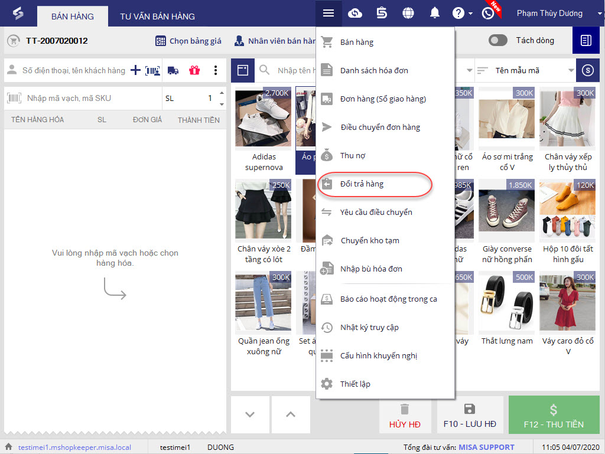Open the Tên mẫu mã sort dropdown
Screen dimensions: 605x454
(571, 70)
